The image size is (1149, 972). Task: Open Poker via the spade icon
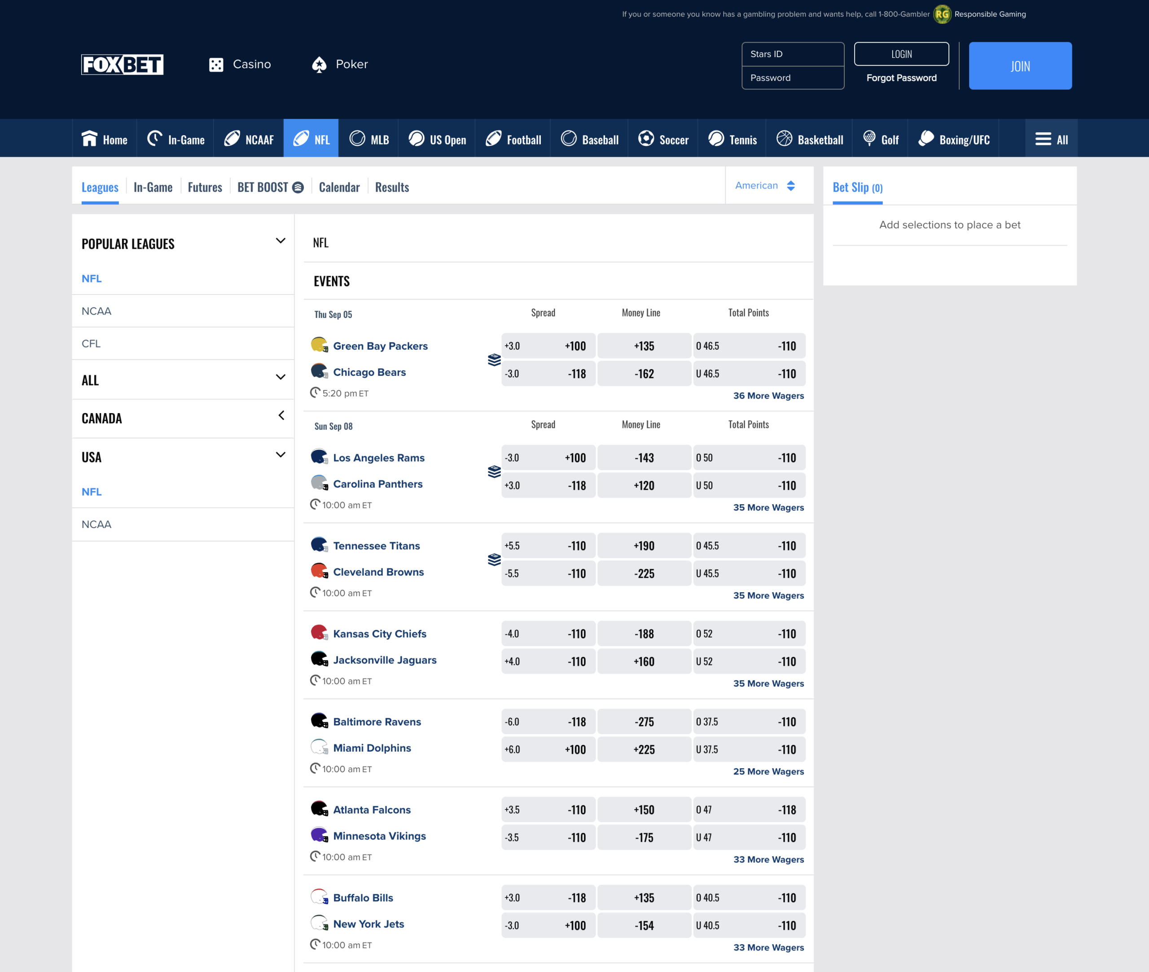(319, 65)
